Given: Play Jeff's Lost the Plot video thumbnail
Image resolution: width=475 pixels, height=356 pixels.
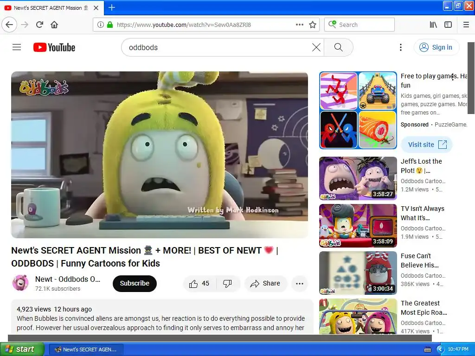Looking at the screenshot, I should (x=358, y=178).
